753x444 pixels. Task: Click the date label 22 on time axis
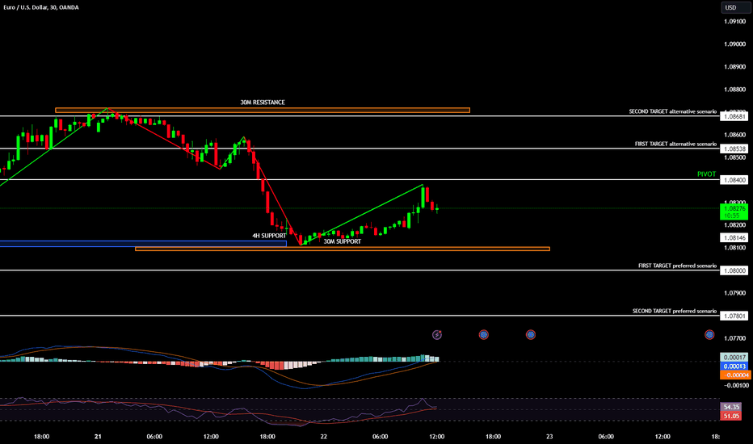324,436
